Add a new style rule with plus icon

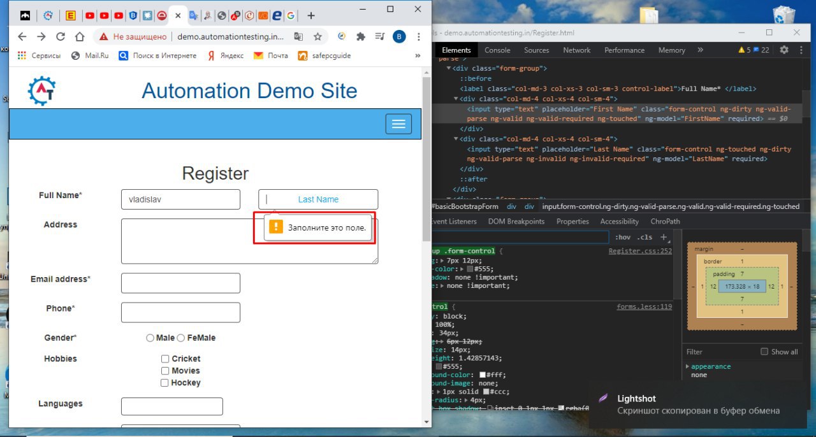point(663,238)
